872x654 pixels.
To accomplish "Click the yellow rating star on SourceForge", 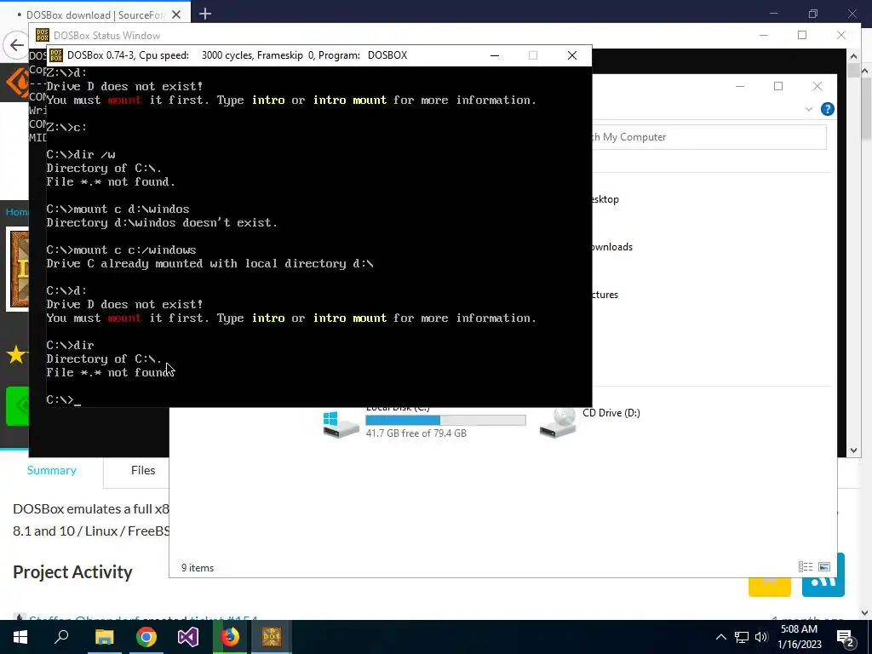I will (x=16, y=354).
